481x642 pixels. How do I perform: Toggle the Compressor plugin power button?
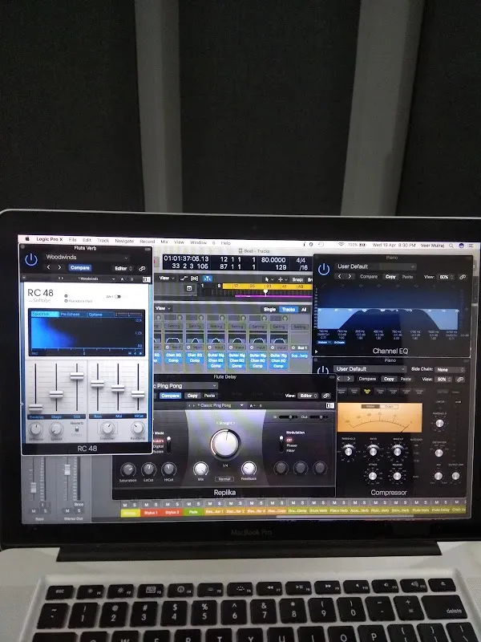tap(323, 371)
